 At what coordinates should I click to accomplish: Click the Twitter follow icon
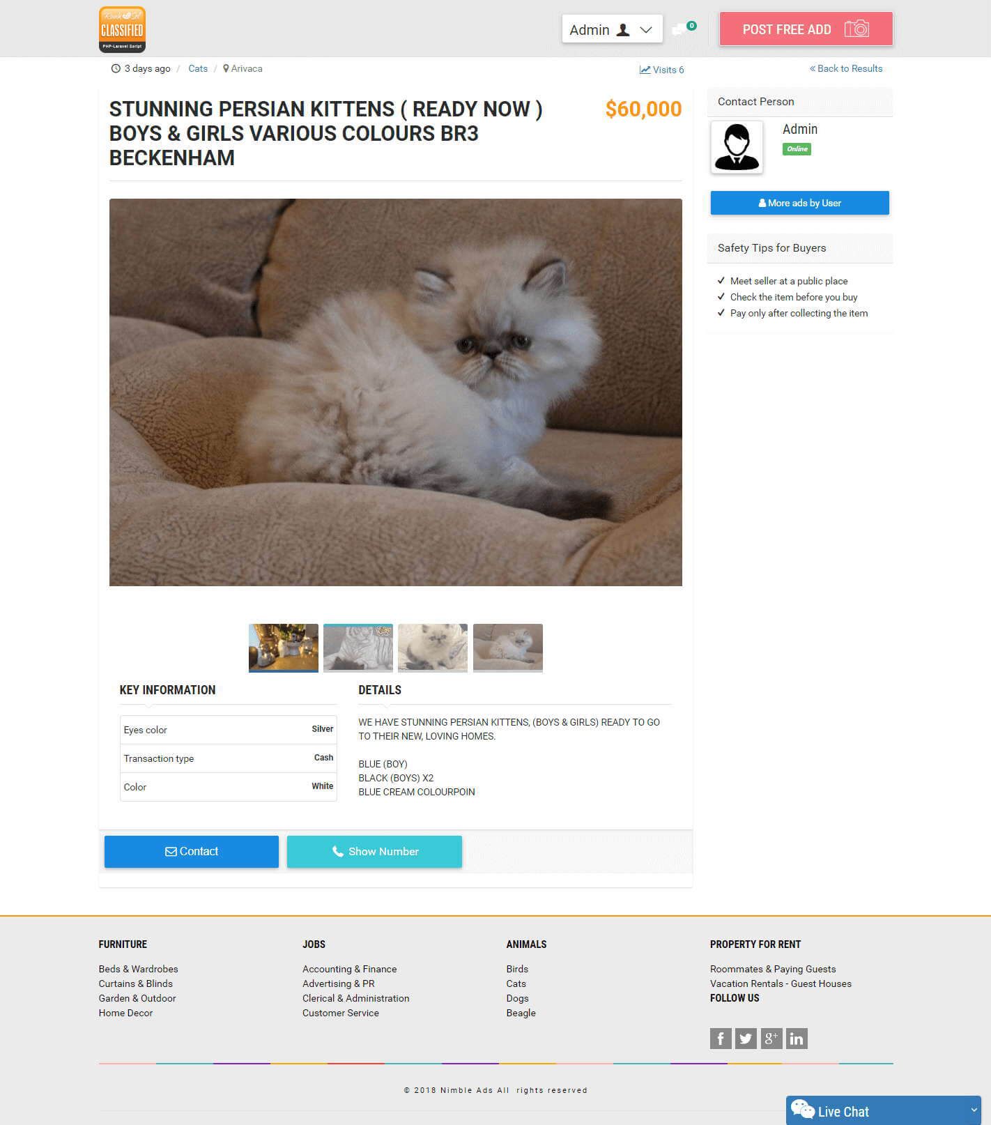coord(746,1039)
